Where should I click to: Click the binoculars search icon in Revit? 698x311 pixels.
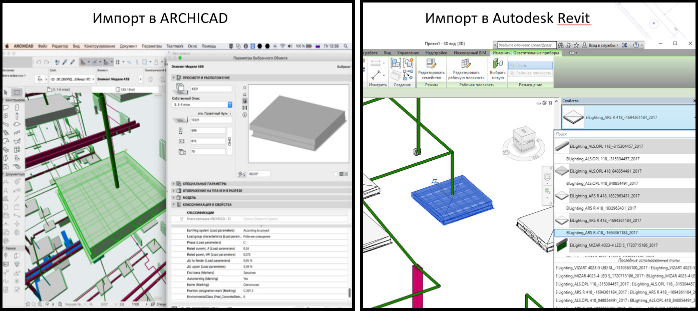(560, 45)
